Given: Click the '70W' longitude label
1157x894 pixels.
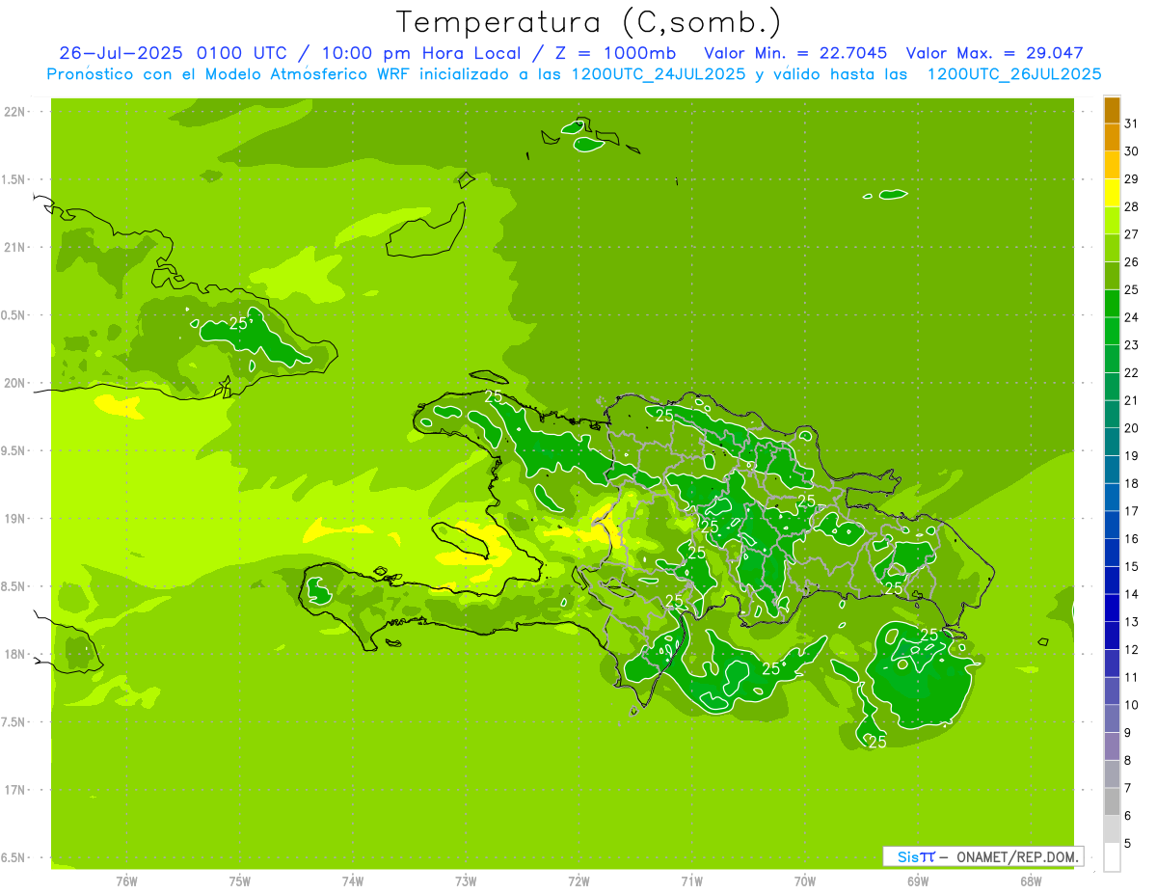Looking at the screenshot, I should click(x=805, y=880).
